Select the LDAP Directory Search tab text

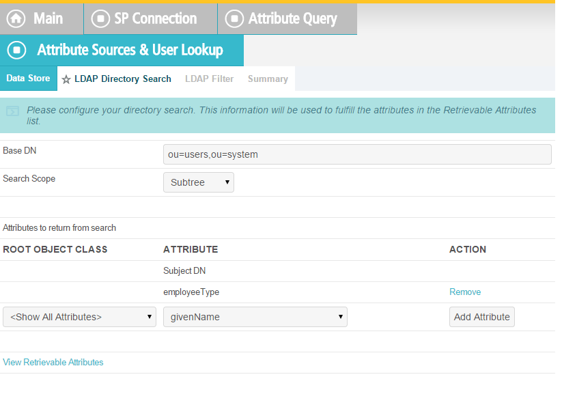coord(123,79)
